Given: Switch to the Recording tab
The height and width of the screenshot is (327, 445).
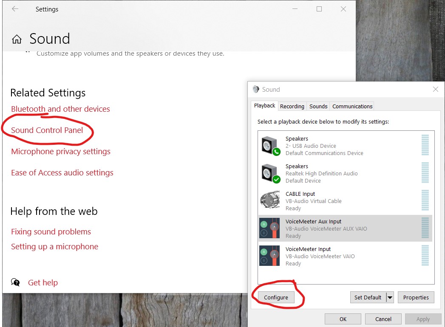Looking at the screenshot, I should [x=292, y=106].
